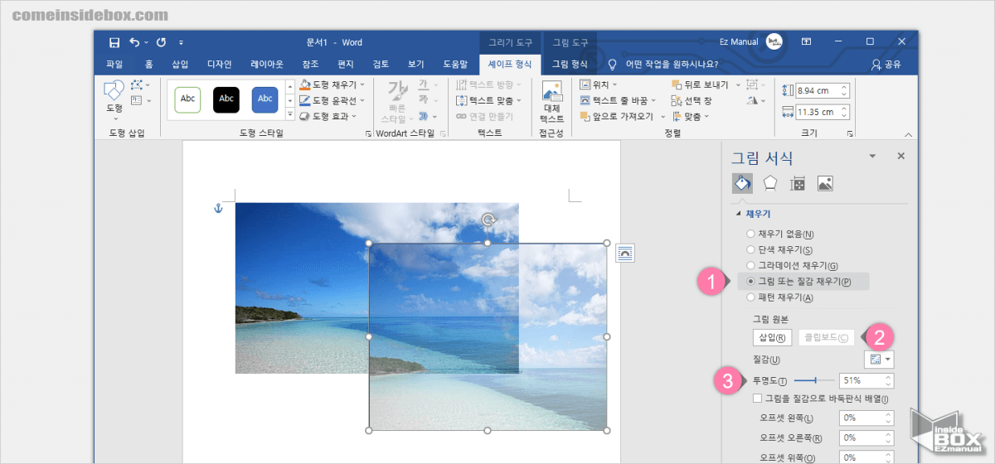The width and height of the screenshot is (995, 464).
Task: Open the Fill & Line pane icon
Action: coord(742,184)
